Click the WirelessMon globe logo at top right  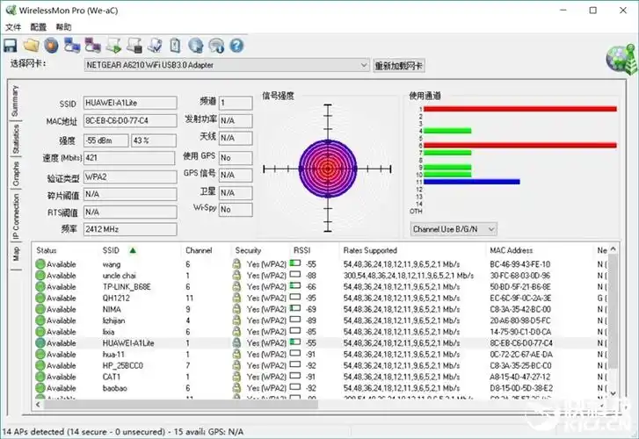point(621,60)
